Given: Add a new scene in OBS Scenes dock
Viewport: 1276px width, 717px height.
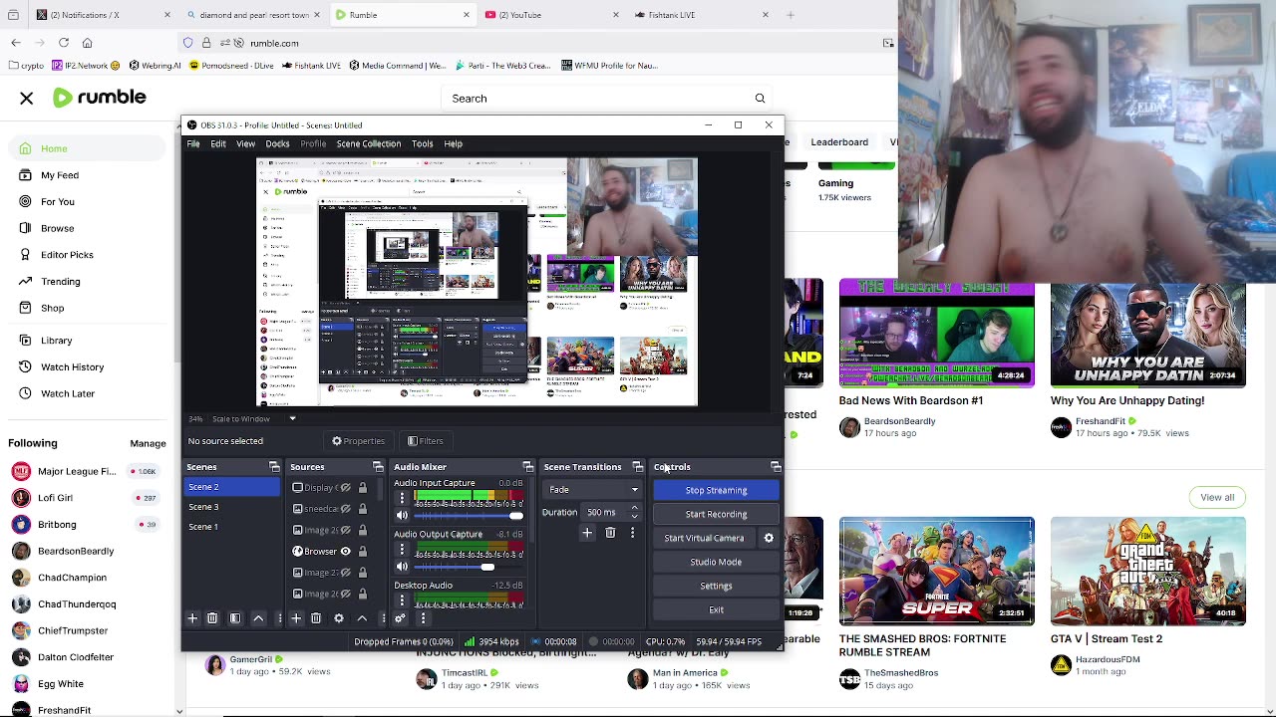Looking at the screenshot, I should 192,618.
